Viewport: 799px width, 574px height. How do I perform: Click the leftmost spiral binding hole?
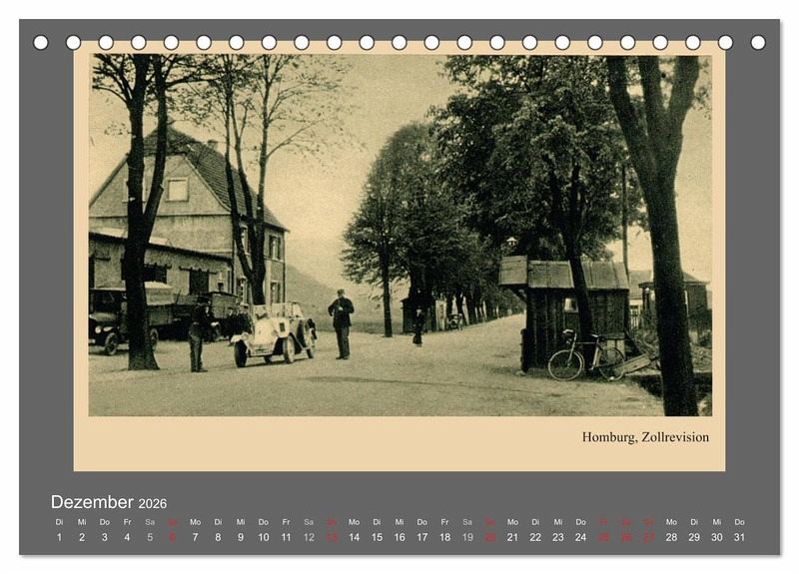pos(41,42)
